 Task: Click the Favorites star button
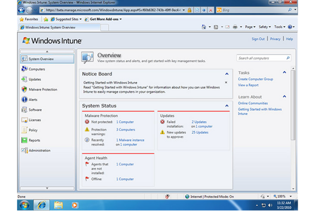[29, 19]
